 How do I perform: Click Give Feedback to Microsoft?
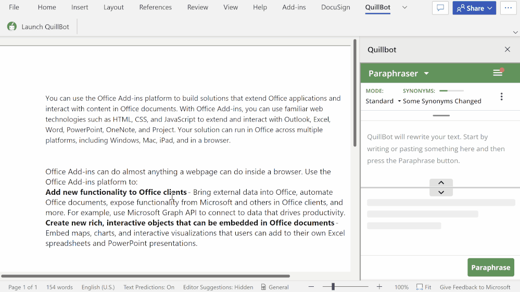475,287
